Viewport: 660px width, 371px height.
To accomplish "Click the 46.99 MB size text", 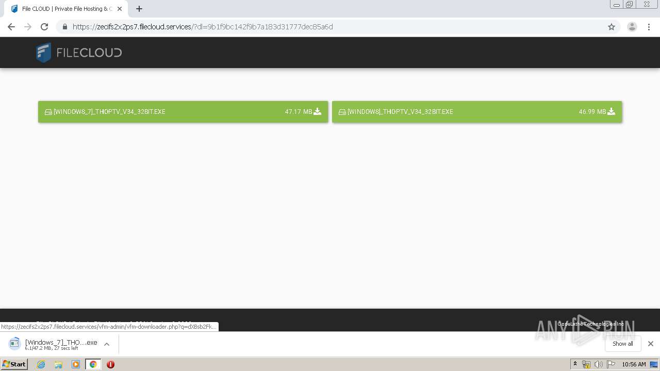I will tap(592, 112).
